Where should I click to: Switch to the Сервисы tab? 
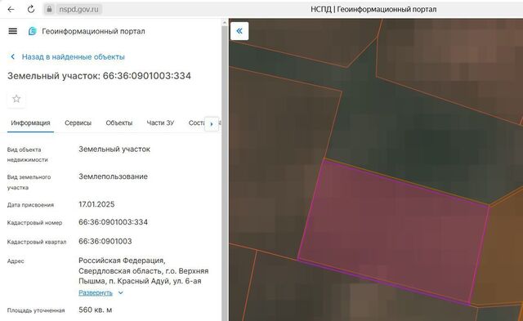tap(78, 123)
